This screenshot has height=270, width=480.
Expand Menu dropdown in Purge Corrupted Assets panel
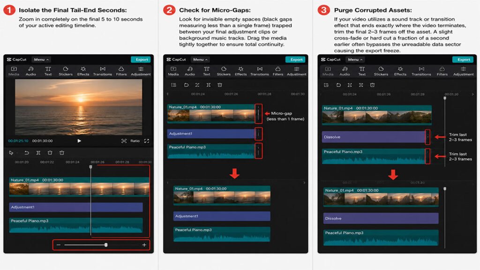click(355, 60)
